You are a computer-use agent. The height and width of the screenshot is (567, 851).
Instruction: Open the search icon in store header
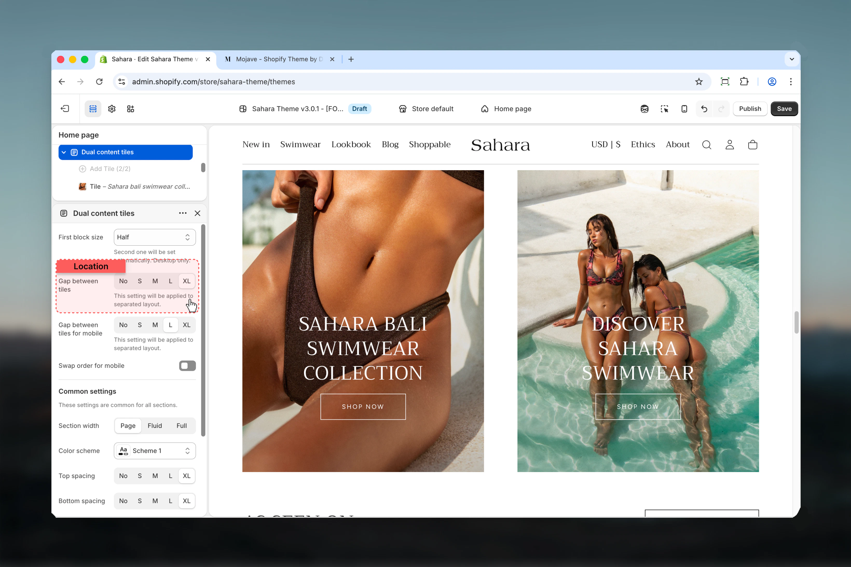tap(707, 145)
